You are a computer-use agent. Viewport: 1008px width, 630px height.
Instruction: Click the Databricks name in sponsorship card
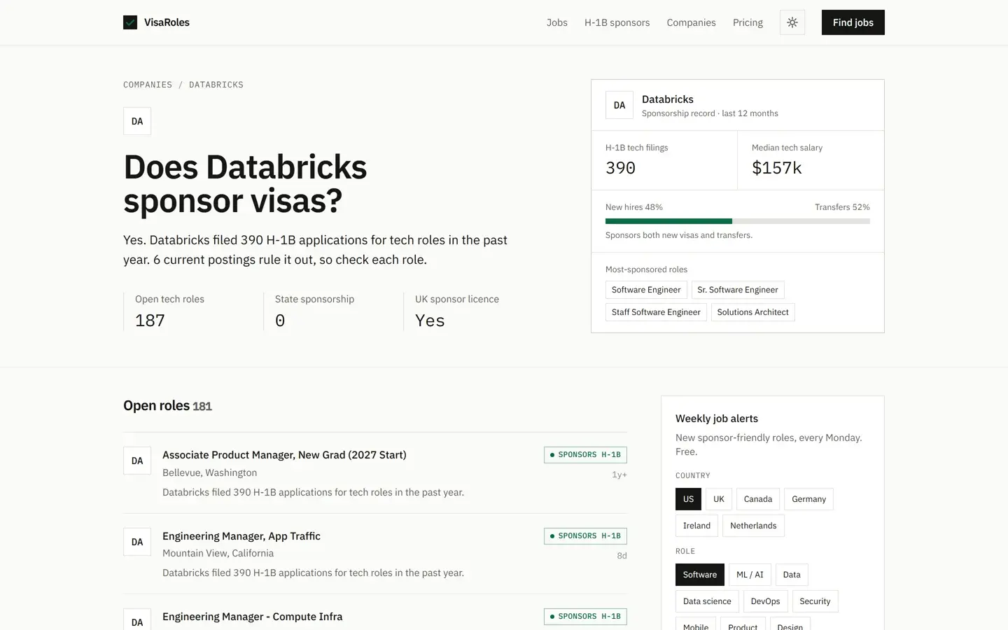pyautogui.click(x=668, y=99)
